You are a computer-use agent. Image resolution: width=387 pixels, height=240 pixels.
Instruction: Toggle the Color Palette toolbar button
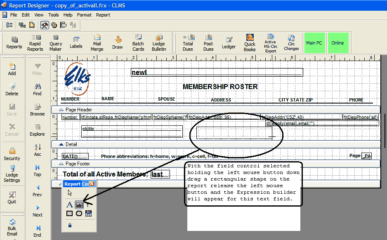pyautogui.click(x=54, y=25)
